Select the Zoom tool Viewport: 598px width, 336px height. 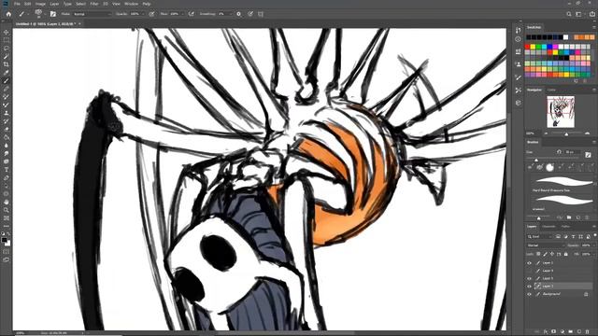pos(7,210)
